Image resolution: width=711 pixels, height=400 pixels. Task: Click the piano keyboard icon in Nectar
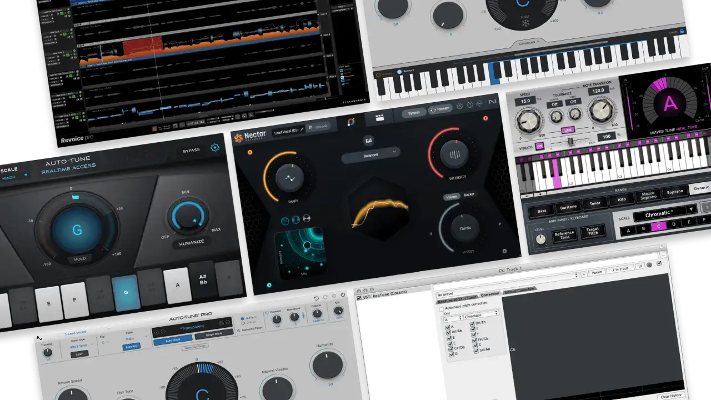click(x=369, y=139)
